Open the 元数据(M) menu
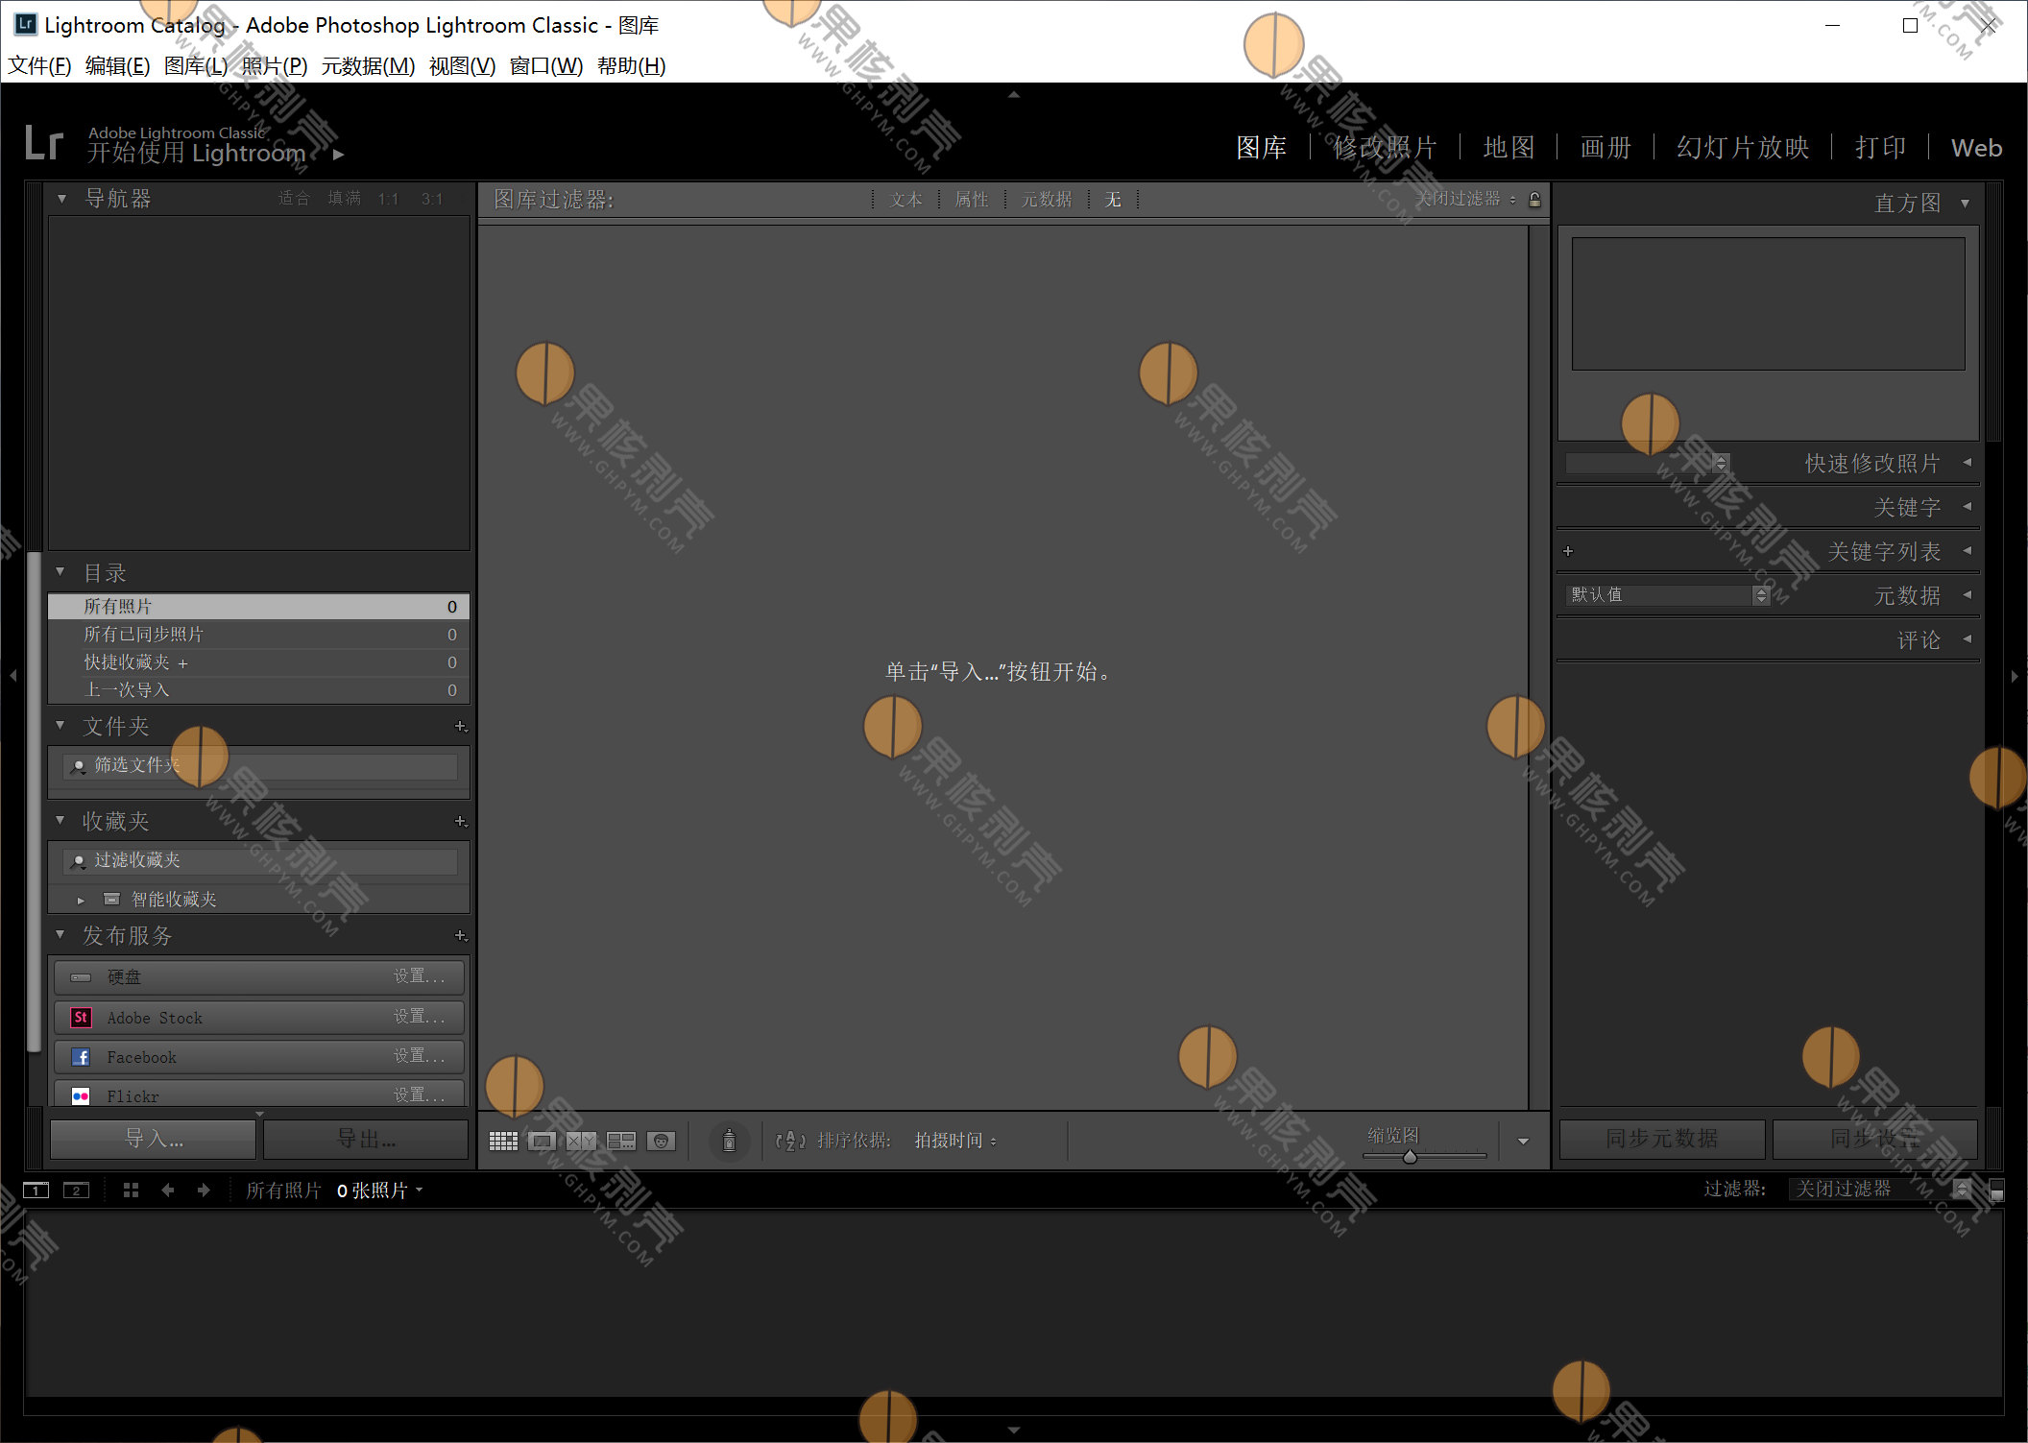 point(368,65)
